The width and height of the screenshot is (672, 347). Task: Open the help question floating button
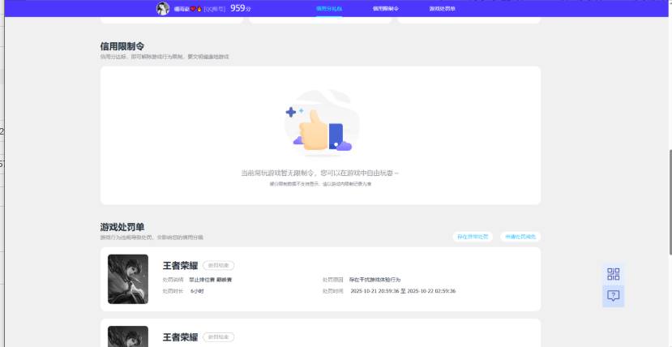tap(614, 296)
